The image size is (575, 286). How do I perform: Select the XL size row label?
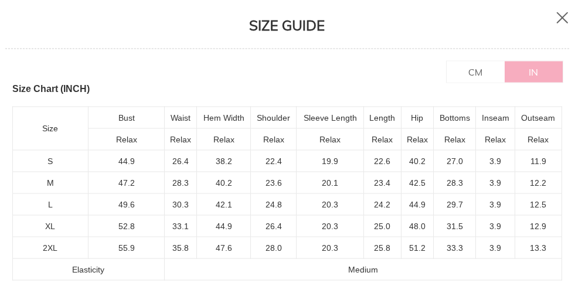point(50,226)
